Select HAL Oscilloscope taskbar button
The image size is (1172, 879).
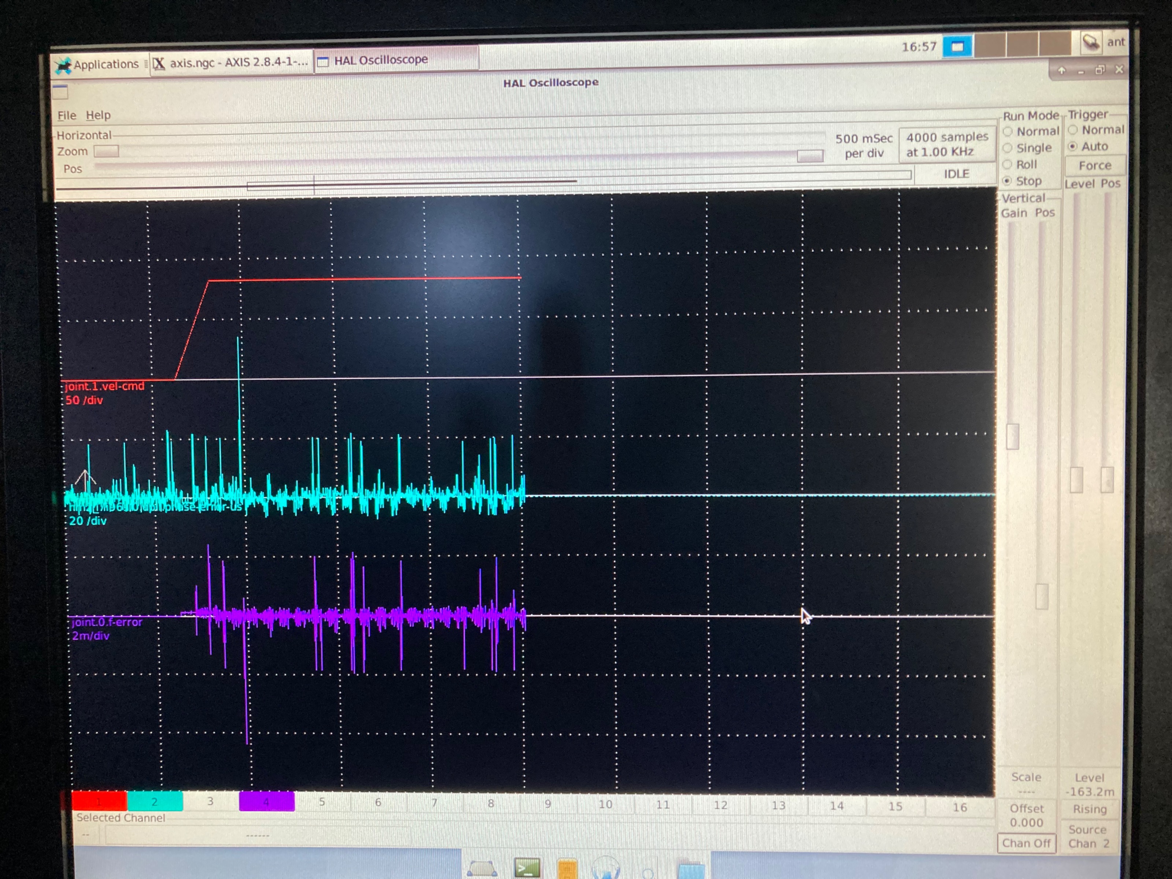pos(396,60)
